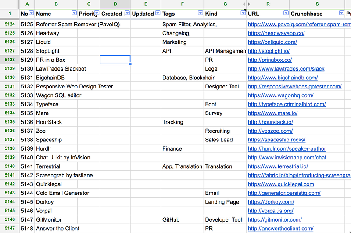The height and width of the screenshot is (233, 351).
Task: Select column B header
Action: pyautogui.click(x=56, y=4)
